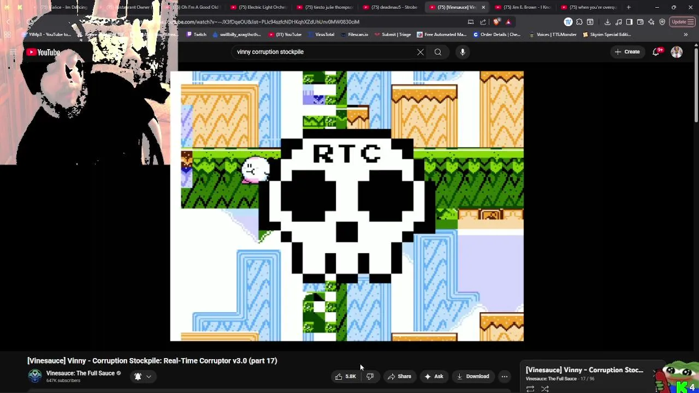Toggle the browser sidebar panel
This screenshot has width=699, height=393.
pos(629,22)
